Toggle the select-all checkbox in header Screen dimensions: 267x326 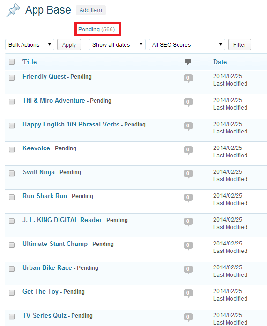pyautogui.click(x=12, y=62)
